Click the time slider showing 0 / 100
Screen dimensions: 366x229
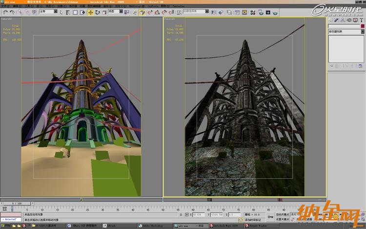click(16, 203)
